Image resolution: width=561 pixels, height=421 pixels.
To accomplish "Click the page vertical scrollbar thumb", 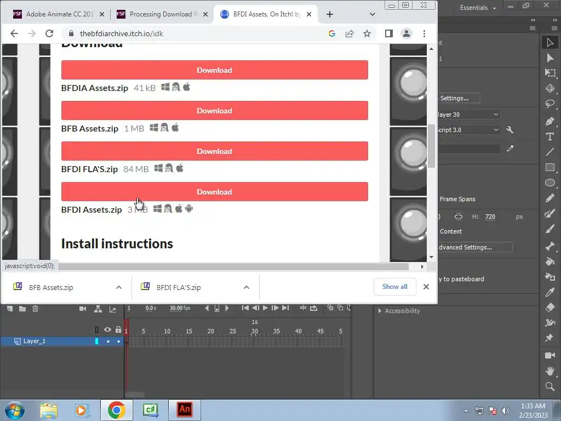I will pos(432,146).
